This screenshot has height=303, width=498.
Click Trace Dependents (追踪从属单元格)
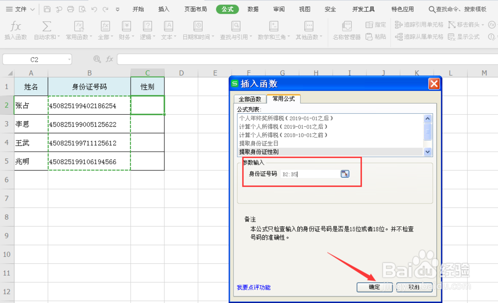coord(419,37)
